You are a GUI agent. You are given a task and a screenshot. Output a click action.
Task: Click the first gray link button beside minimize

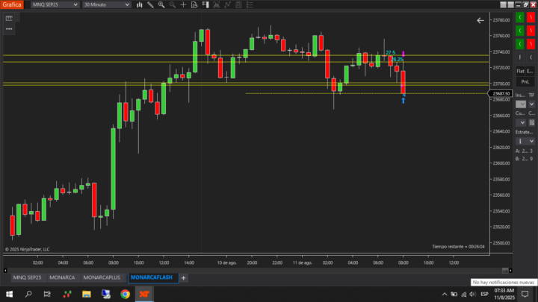click(504, 4)
